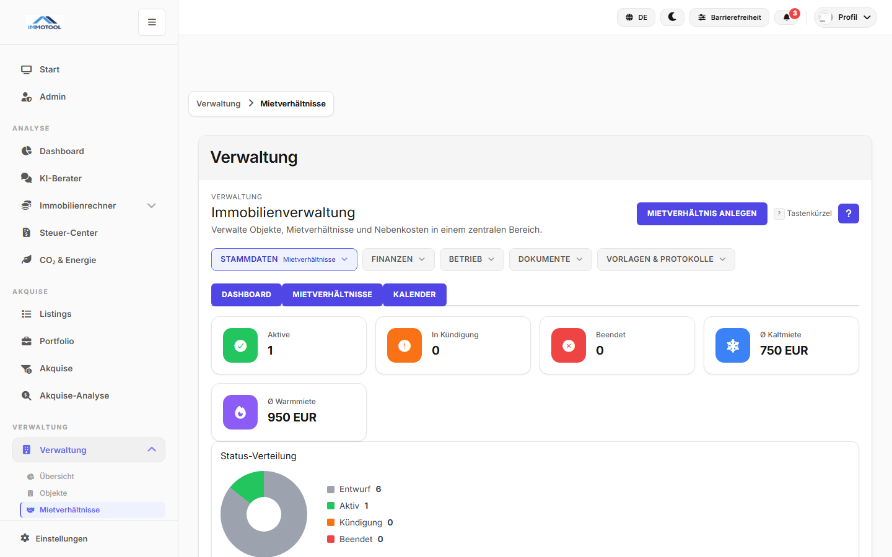Open the FINANZEN dropdown

click(x=398, y=259)
